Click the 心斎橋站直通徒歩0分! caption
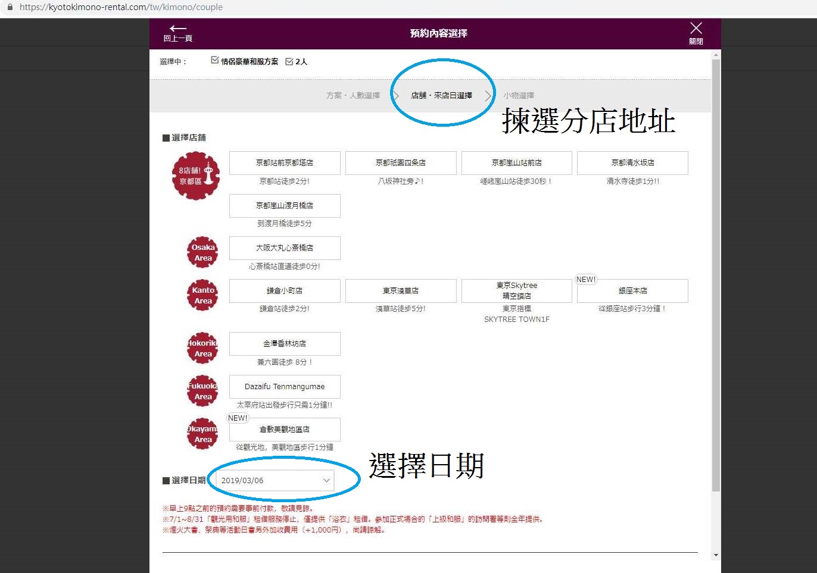This screenshot has height=573, width=817. tap(285, 267)
